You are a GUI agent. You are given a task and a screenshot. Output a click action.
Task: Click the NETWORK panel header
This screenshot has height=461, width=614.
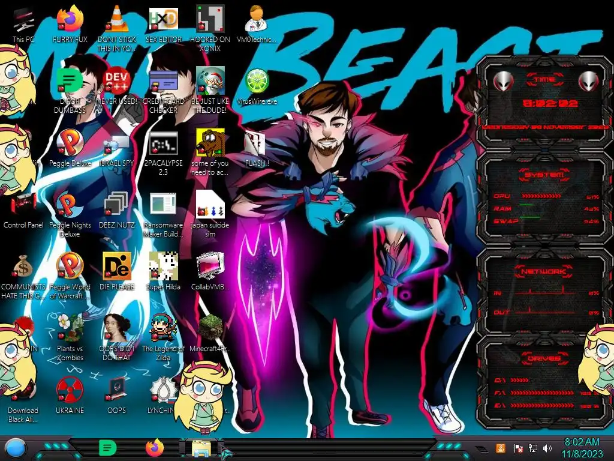click(x=544, y=271)
